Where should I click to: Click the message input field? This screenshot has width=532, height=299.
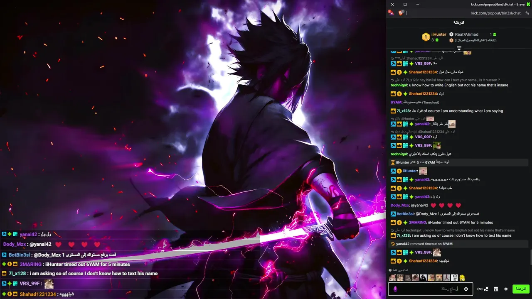click(430, 289)
